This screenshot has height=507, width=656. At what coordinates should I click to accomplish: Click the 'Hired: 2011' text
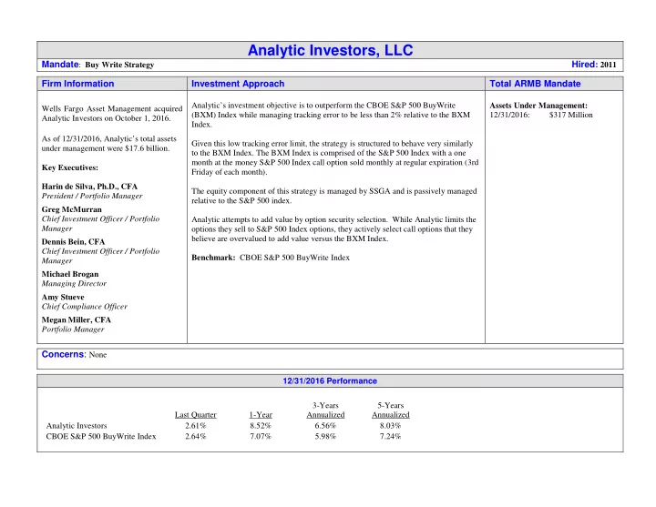click(594, 65)
